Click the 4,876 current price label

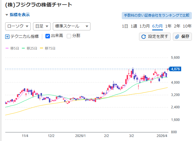pos(175,69)
